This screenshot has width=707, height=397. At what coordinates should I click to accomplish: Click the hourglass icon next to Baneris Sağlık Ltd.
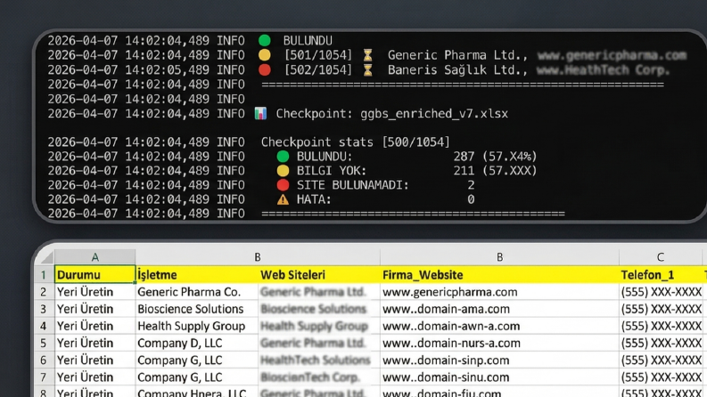click(368, 69)
